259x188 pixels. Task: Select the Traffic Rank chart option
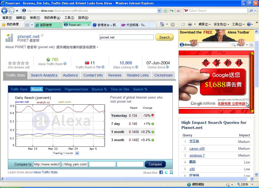tap(19, 89)
